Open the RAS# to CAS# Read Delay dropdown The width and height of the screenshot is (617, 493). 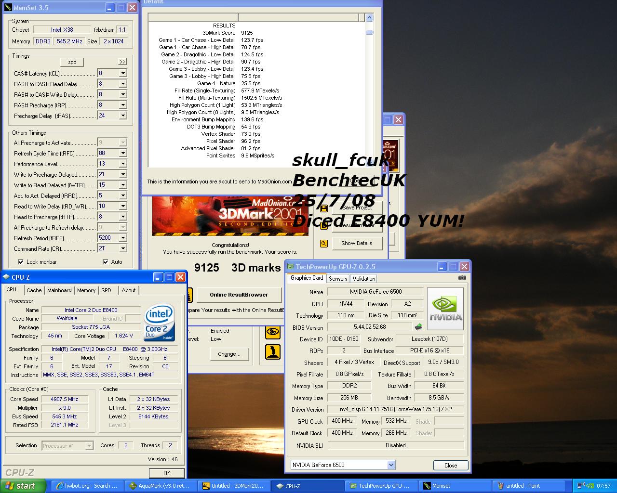(x=123, y=84)
